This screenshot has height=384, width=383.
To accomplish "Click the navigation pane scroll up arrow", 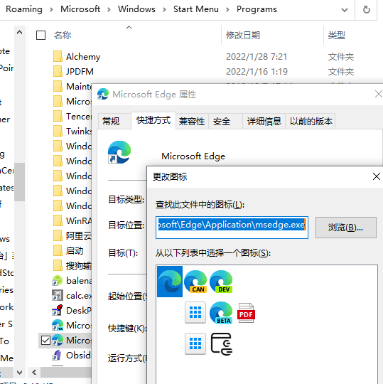I will [x=19, y=32].
